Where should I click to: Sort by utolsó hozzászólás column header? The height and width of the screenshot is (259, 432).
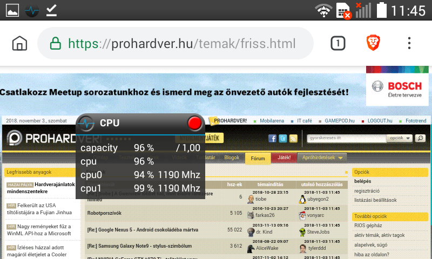[x=322, y=185]
